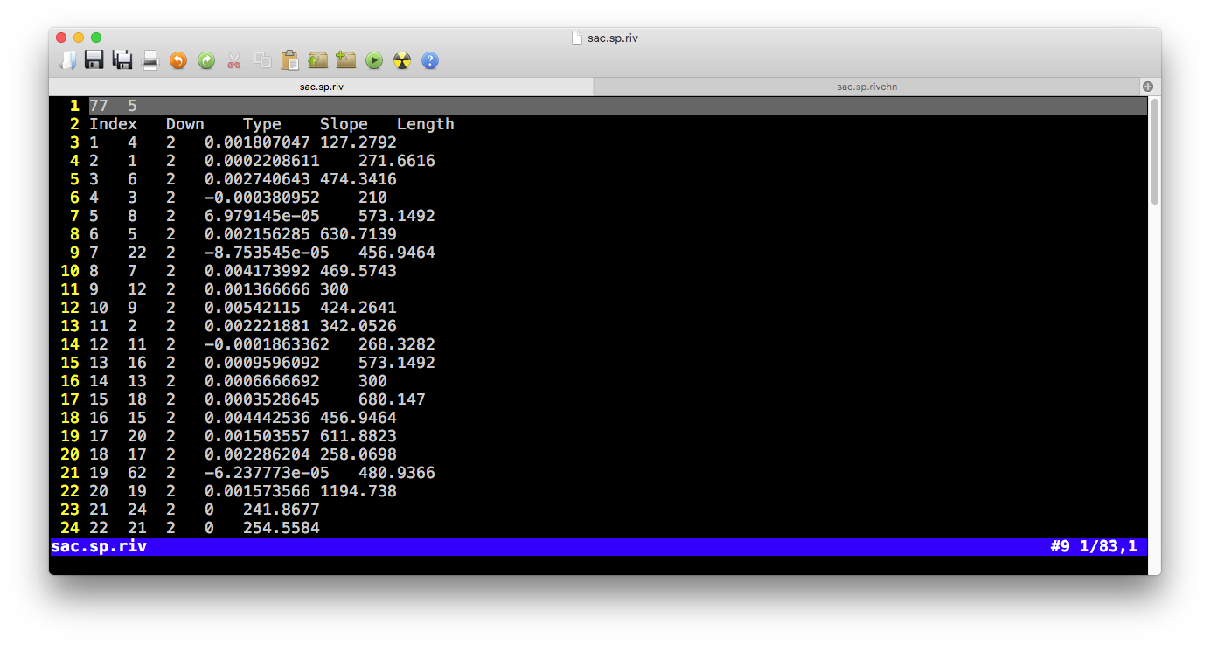
Task: Click the length value 271.6616
Action: [397, 161]
